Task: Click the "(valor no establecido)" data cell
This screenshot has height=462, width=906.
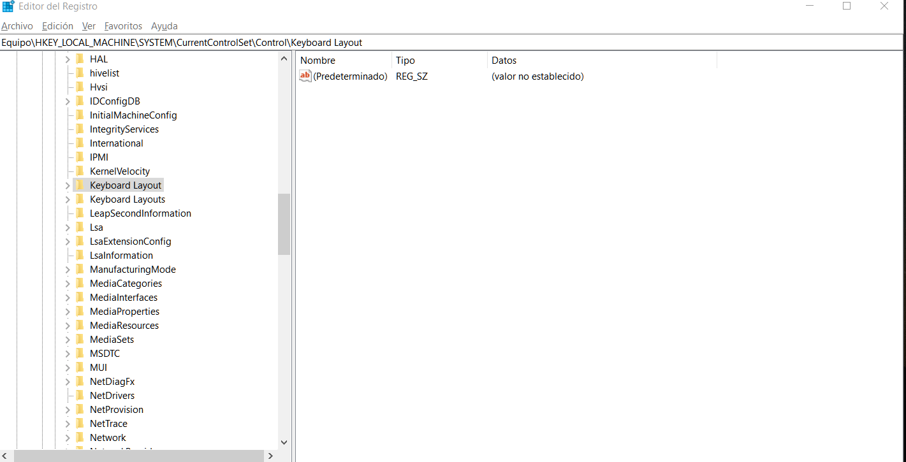Action: [x=537, y=76]
